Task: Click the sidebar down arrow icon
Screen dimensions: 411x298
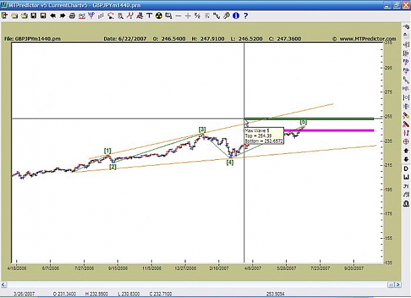Action: tap(406, 159)
